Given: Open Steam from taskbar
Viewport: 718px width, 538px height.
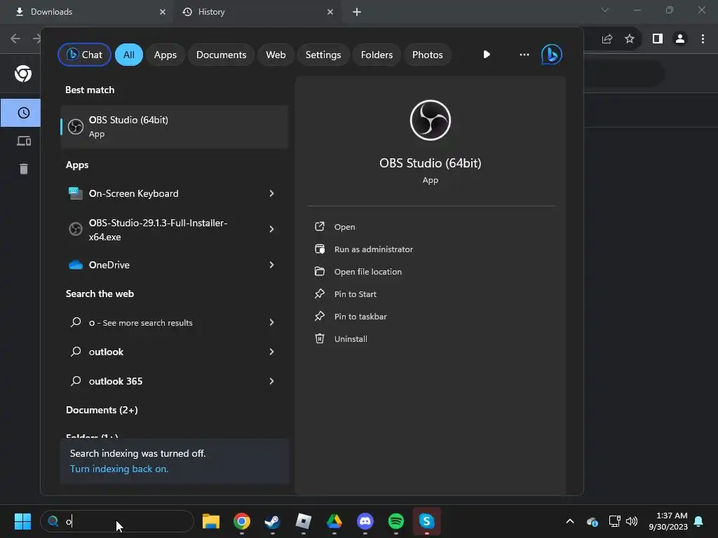Looking at the screenshot, I should coord(273,521).
